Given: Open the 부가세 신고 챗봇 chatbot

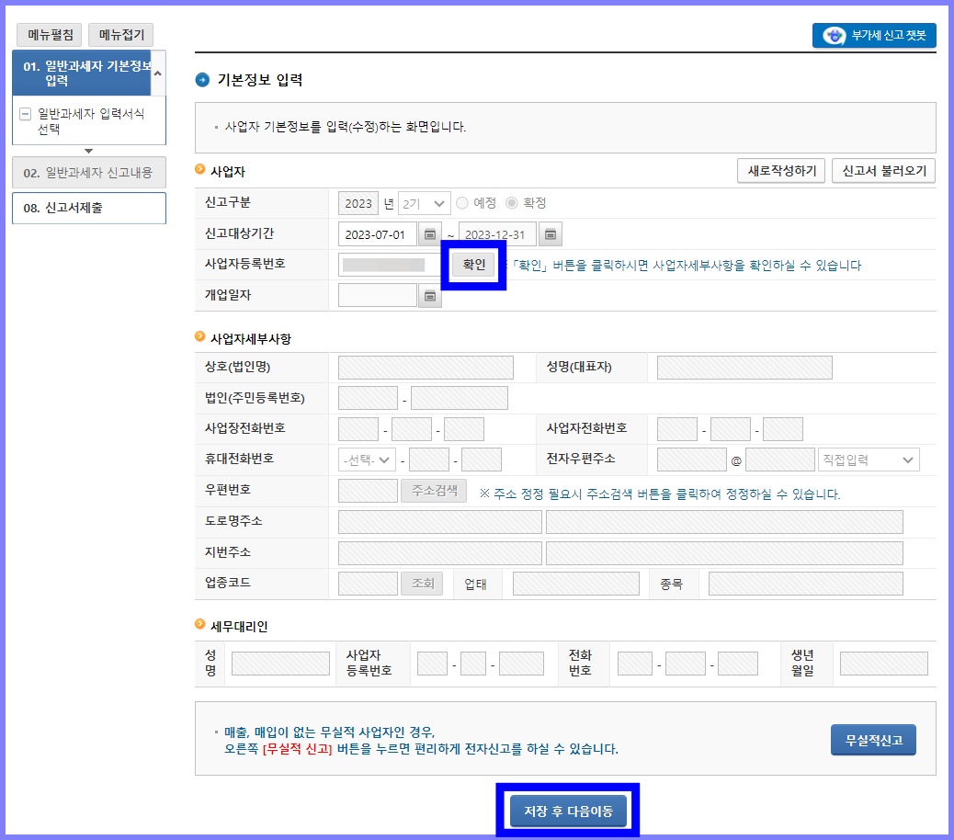Looking at the screenshot, I should [x=872, y=36].
